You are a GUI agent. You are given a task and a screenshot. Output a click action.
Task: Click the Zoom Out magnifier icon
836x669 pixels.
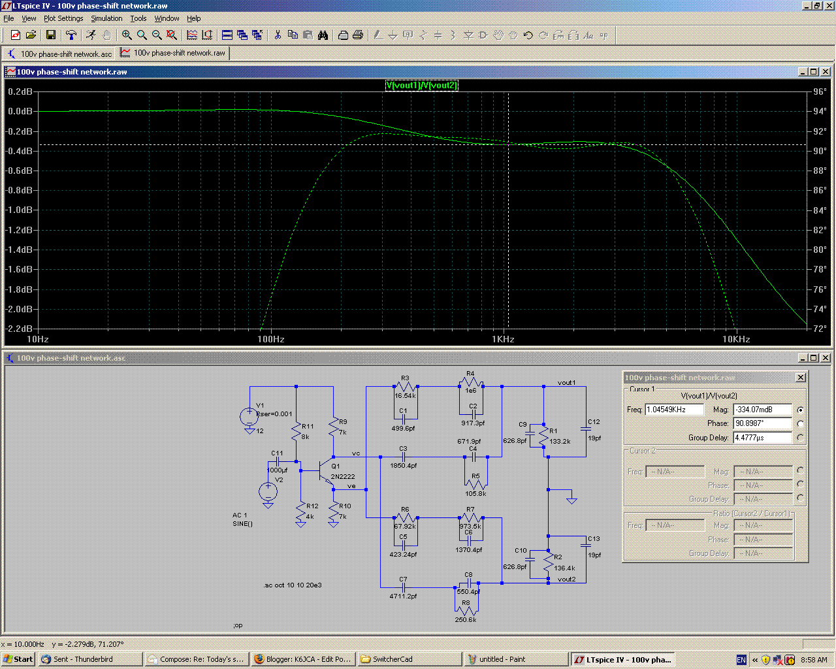[157, 35]
